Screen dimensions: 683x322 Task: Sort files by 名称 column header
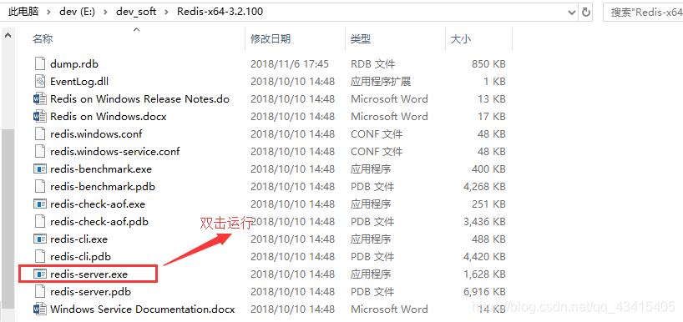[x=43, y=39]
